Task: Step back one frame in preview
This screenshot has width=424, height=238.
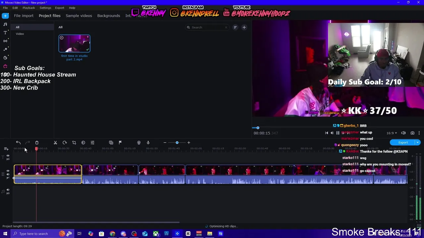Action: point(332,133)
